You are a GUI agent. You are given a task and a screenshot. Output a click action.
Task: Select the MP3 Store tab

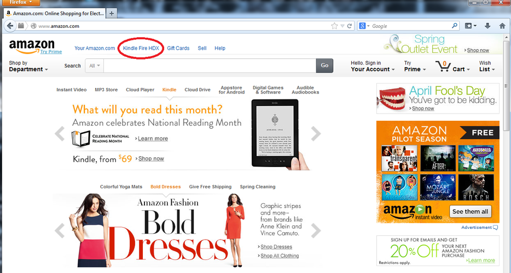(x=106, y=90)
